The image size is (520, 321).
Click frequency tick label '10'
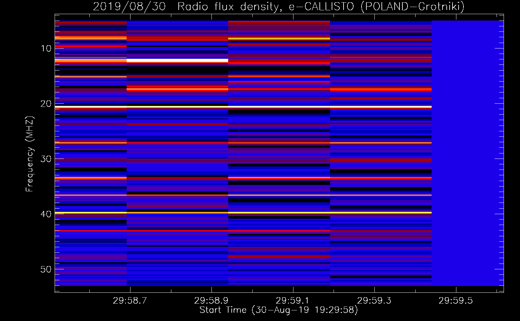(x=46, y=48)
